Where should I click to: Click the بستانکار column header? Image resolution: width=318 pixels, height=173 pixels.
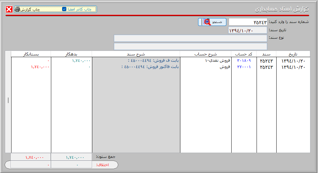pos(31,54)
